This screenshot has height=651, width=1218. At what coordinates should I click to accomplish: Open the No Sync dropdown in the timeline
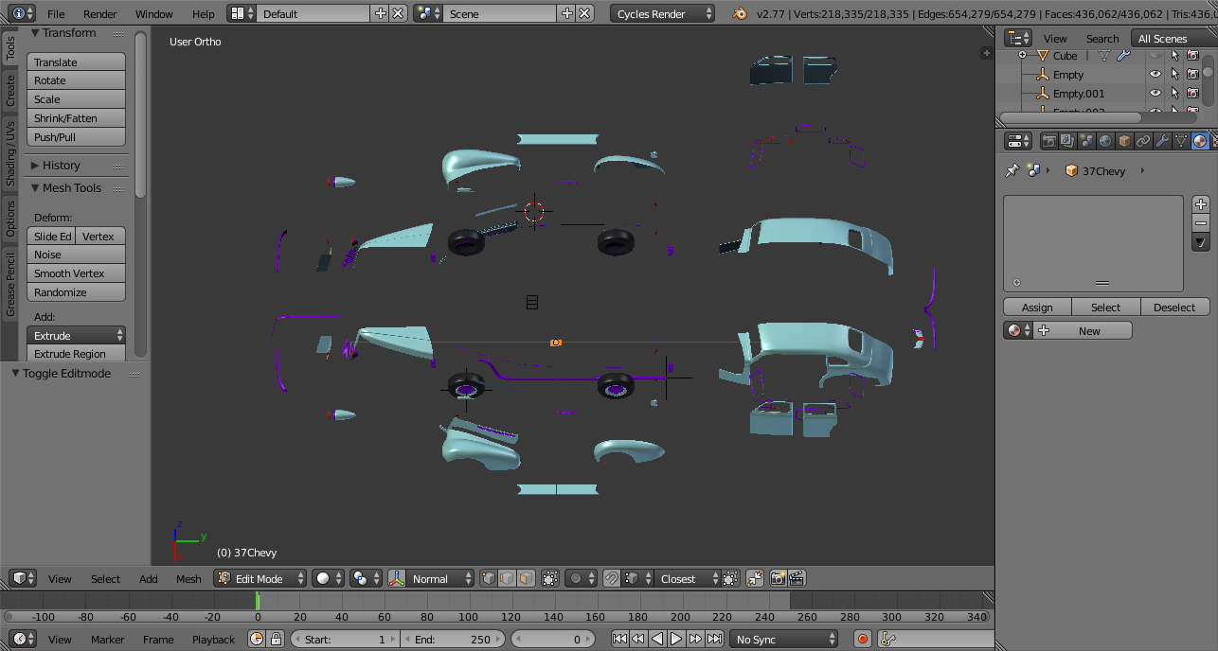pyautogui.click(x=782, y=639)
